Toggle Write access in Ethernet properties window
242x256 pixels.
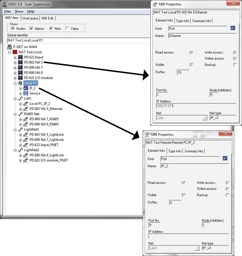click(x=235, y=53)
